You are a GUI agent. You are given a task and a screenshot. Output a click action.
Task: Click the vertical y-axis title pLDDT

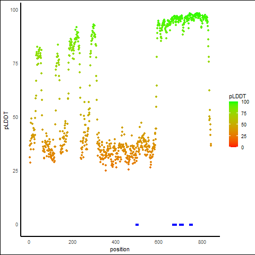pyautogui.click(x=6, y=121)
